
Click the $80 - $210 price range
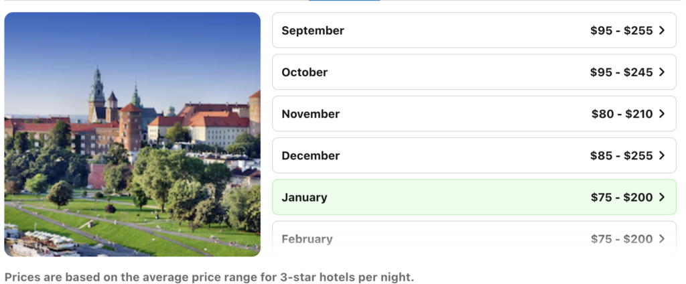pos(622,114)
